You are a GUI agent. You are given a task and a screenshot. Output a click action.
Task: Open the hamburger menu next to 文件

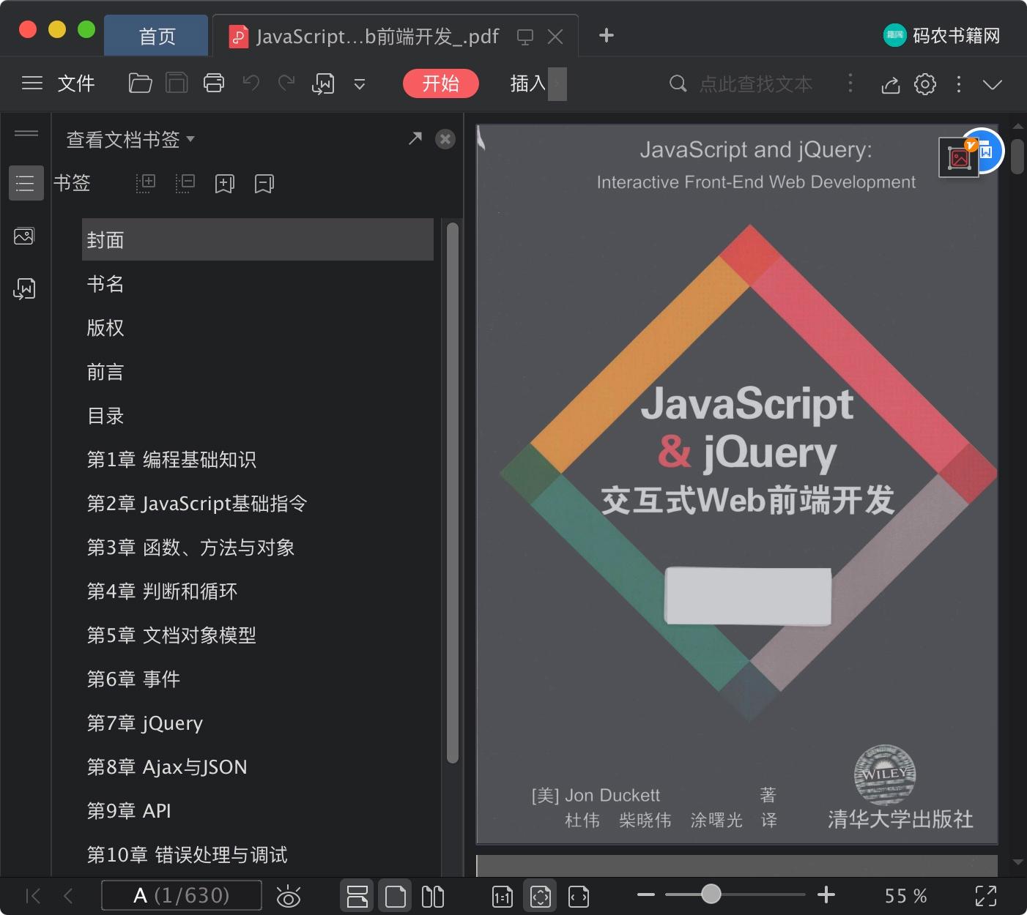32,83
